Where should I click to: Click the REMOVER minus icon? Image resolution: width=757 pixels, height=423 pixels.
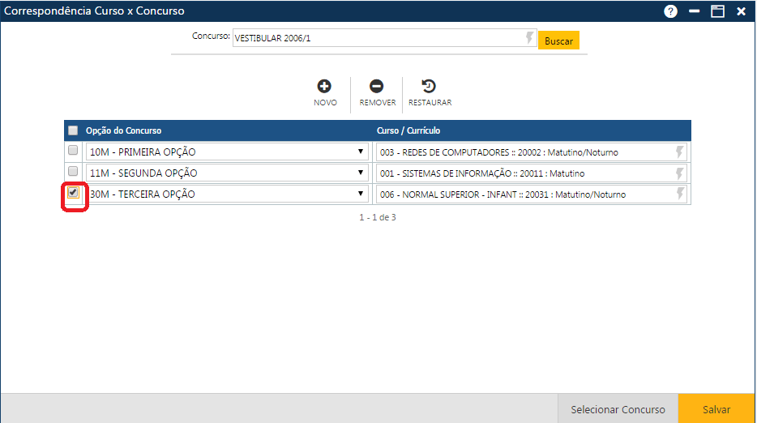[x=377, y=87]
